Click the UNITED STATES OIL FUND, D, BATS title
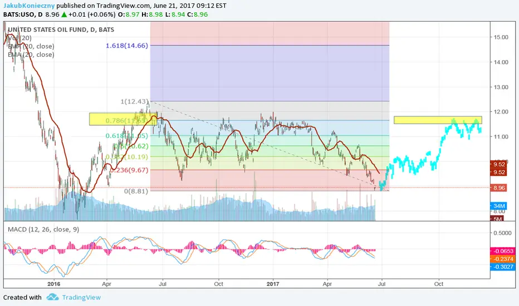The width and height of the screenshot is (519, 306). pos(61,29)
